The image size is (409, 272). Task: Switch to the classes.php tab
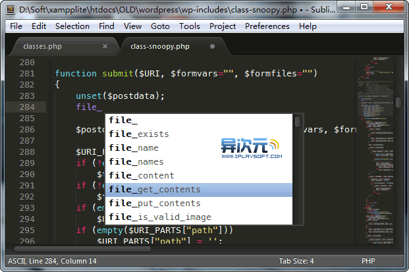point(42,47)
